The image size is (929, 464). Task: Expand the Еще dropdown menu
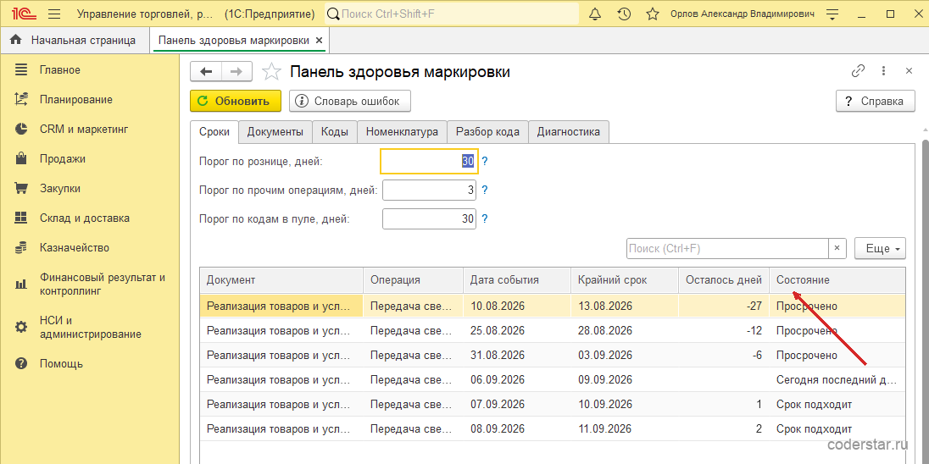881,249
